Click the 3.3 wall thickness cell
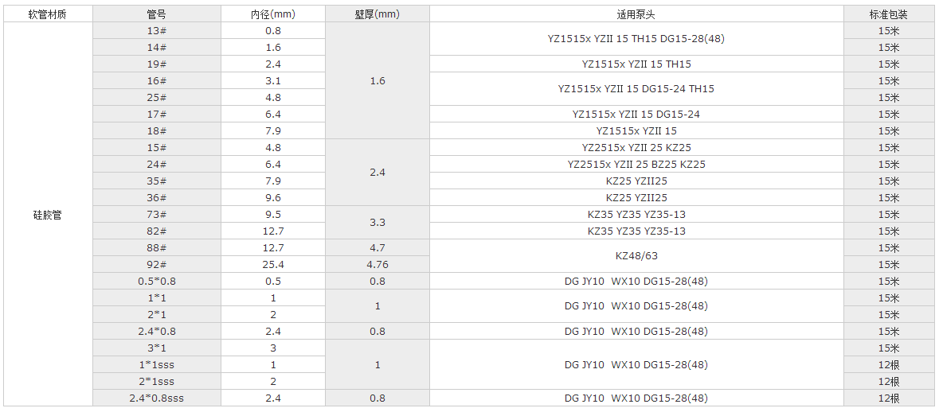Viewport: 939px width, 412px height. (x=377, y=223)
